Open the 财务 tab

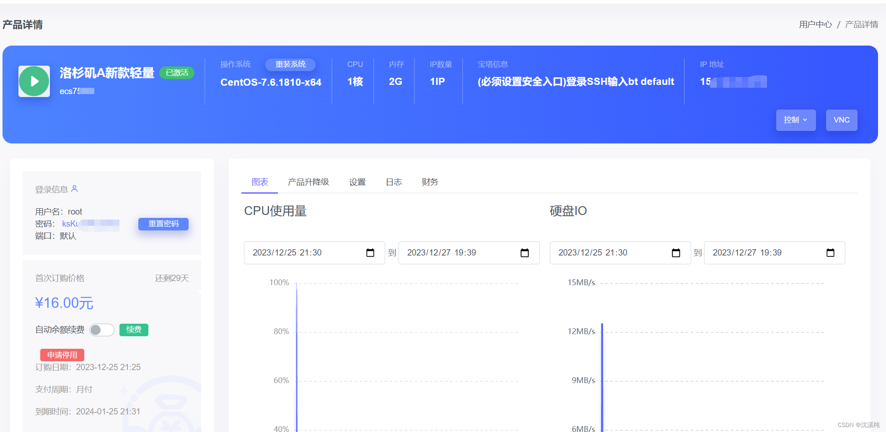[430, 182]
